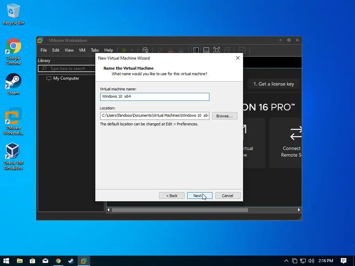This screenshot has width=355, height=266.
Task: Minimize the VMware Workstation window
Action: (280, 40)
